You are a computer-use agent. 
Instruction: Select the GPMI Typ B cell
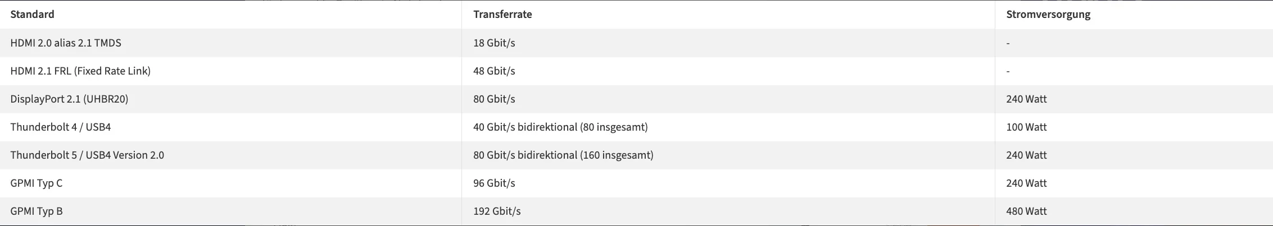pyautogui.click(x=37, y=211)
